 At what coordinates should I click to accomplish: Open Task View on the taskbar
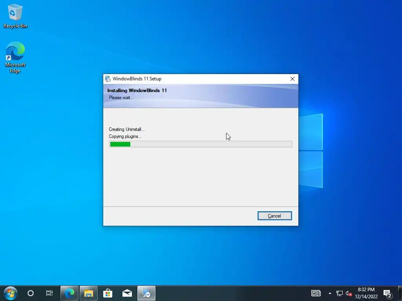click(49, 293)
